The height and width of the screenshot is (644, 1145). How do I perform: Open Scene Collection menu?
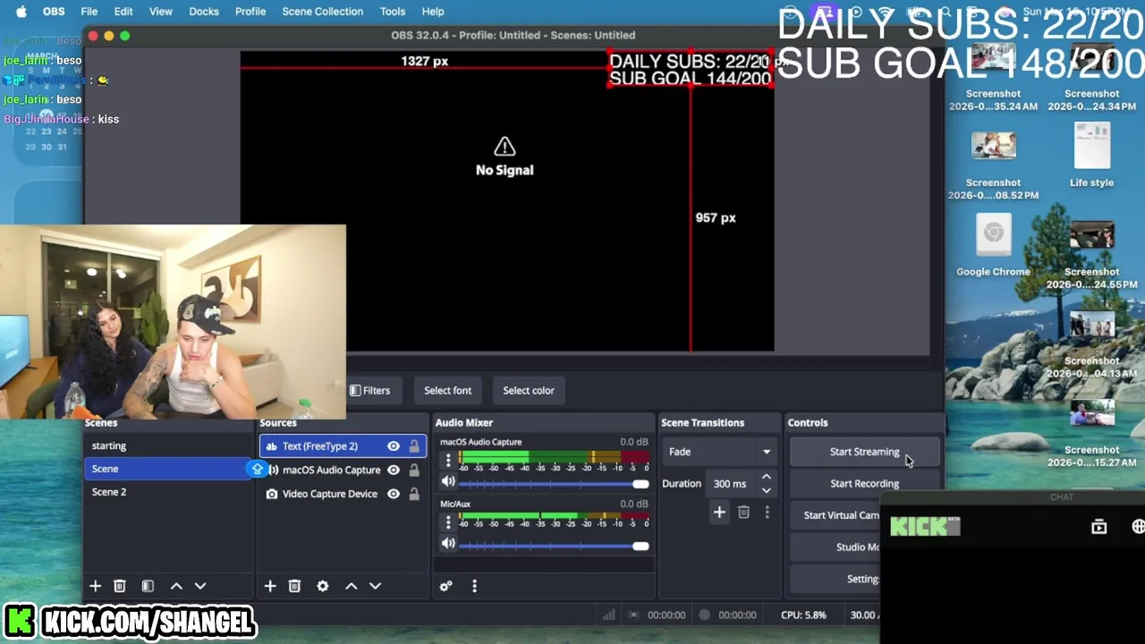pos(322,12)
